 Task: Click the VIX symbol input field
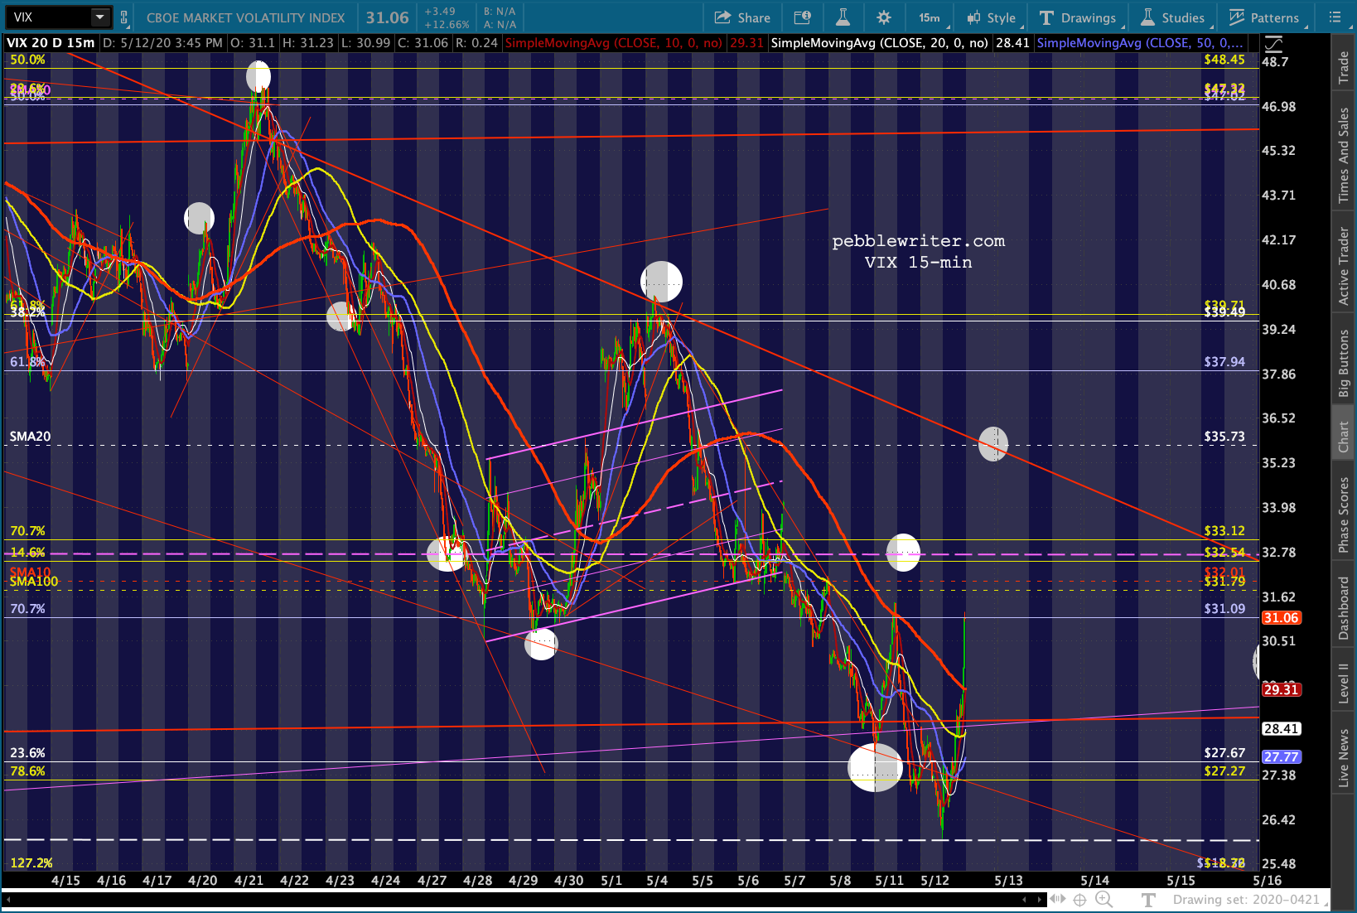tap(48, 17)
